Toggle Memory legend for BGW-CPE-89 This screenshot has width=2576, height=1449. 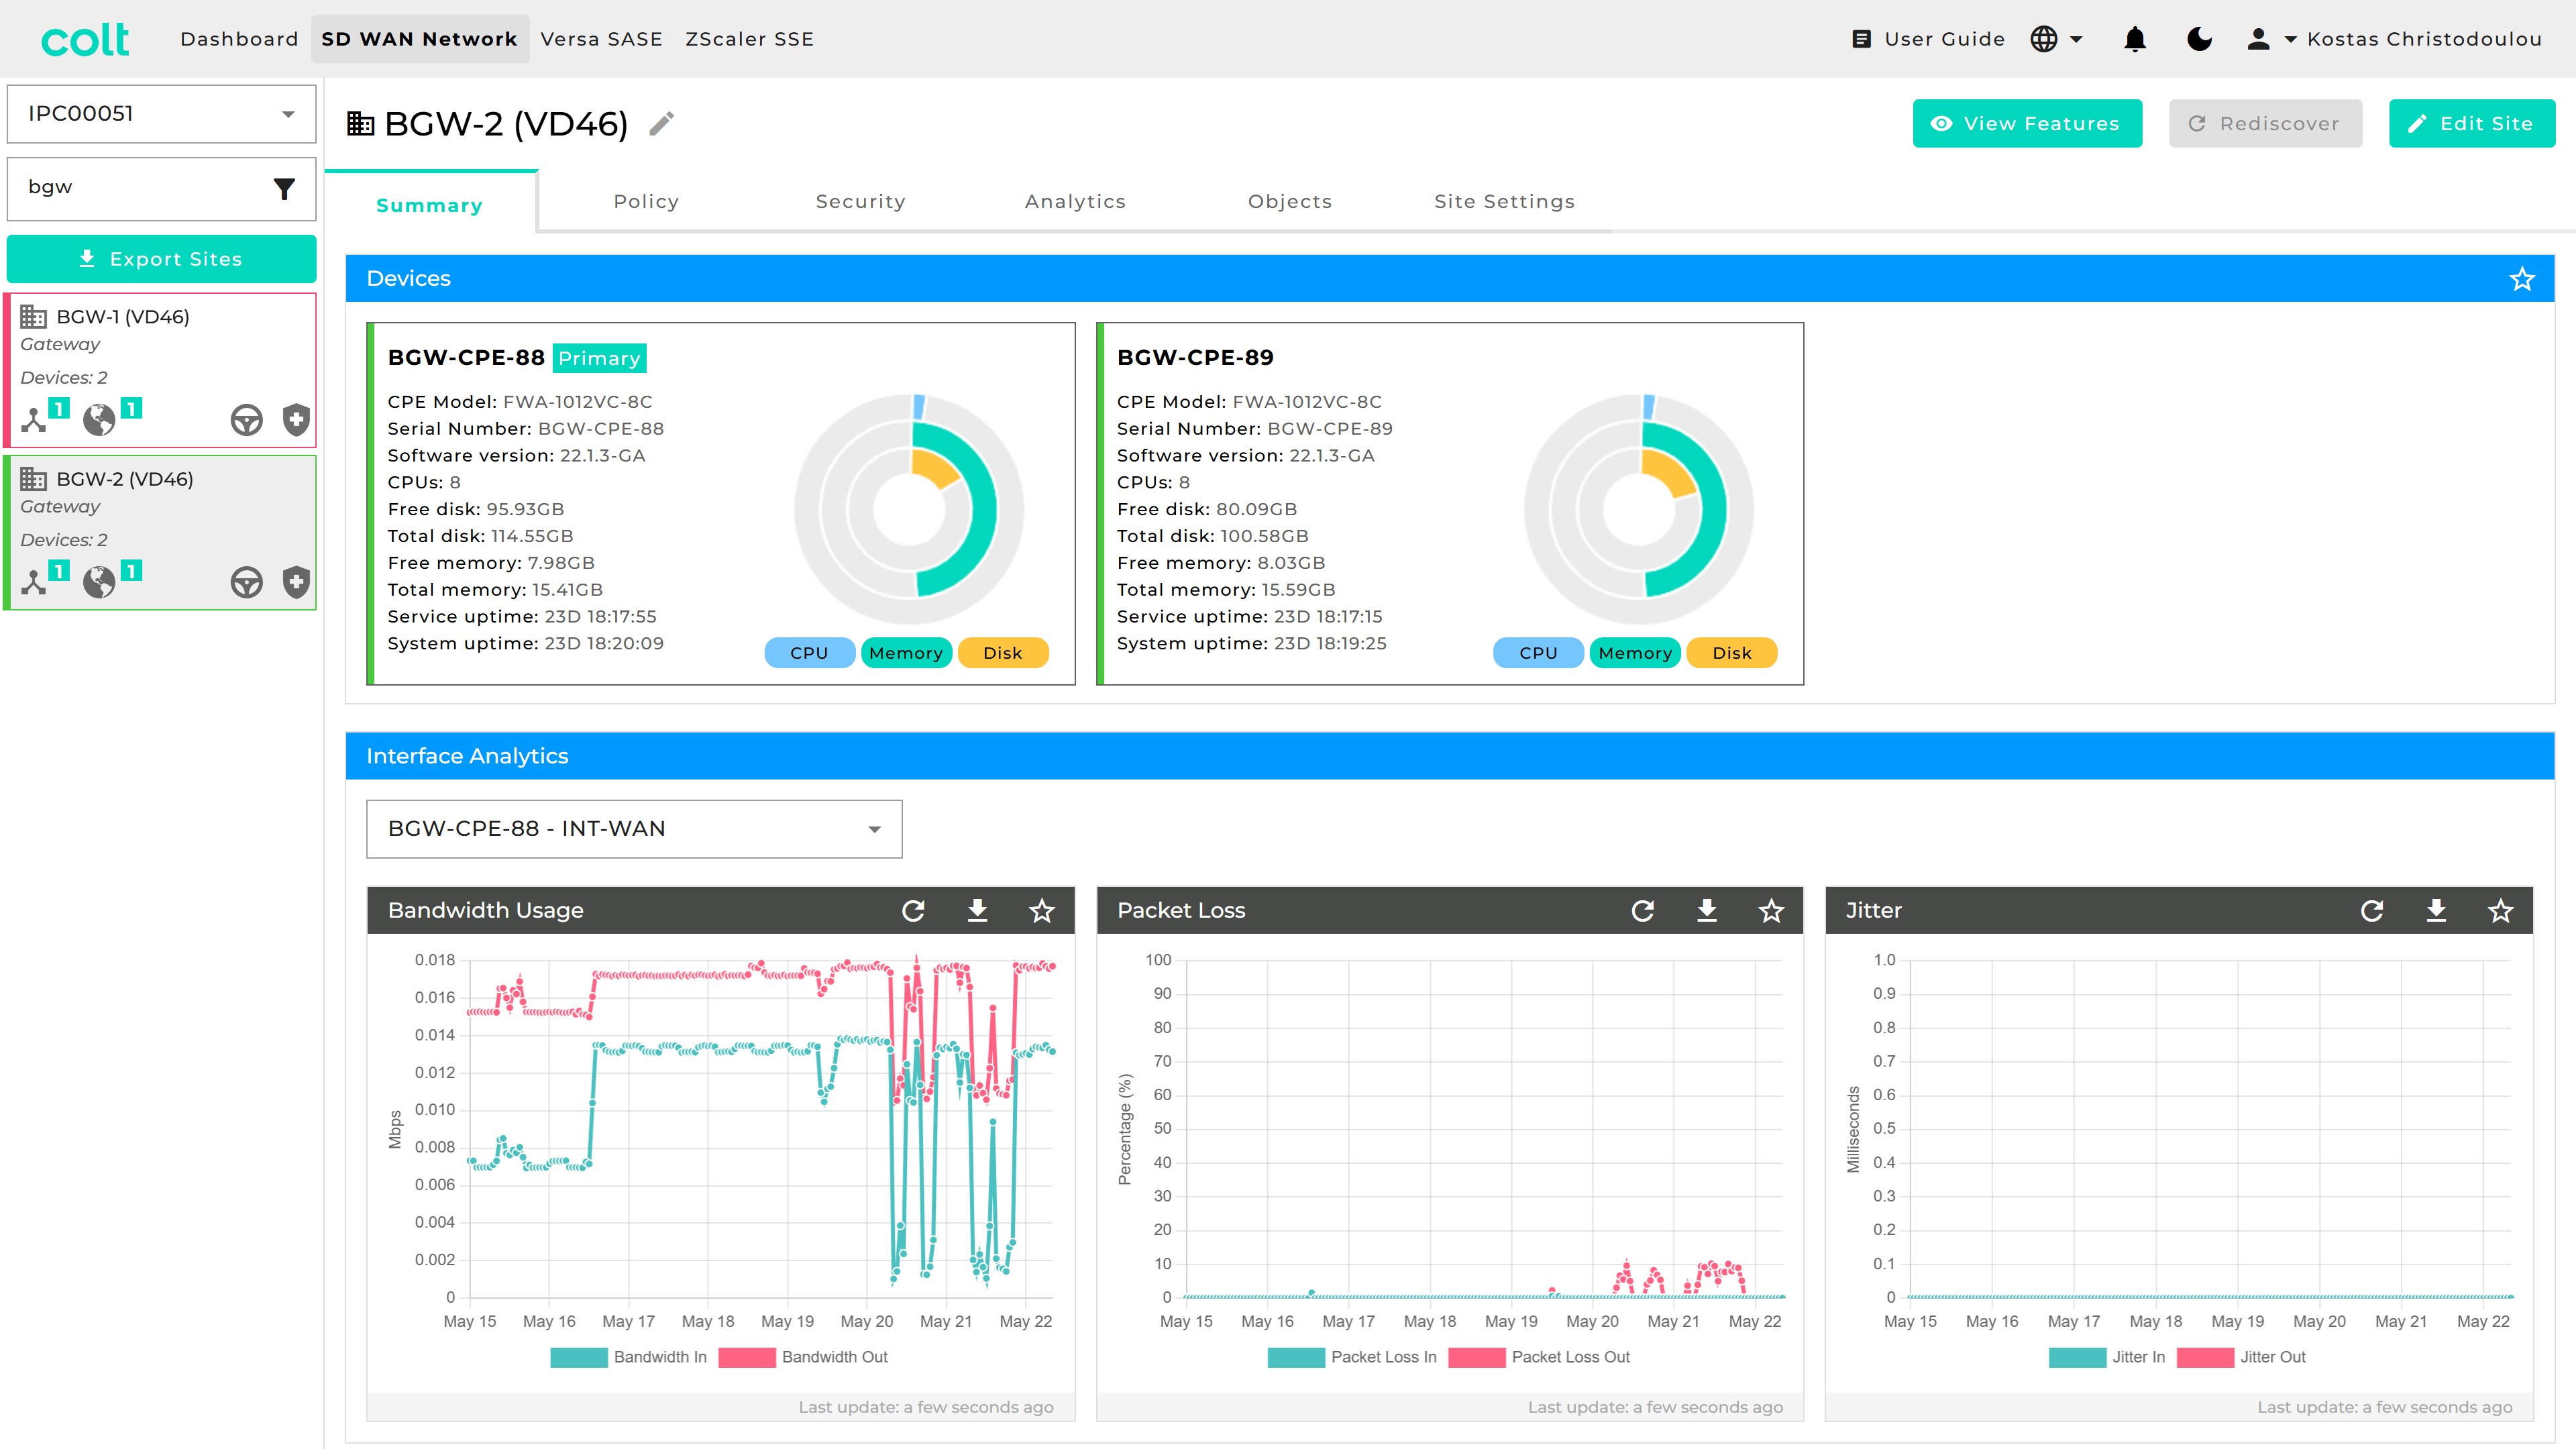(x=1635, y=653)
